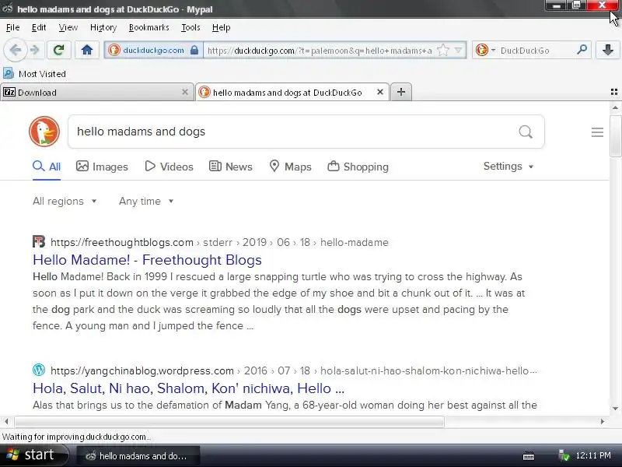This screenshot has width=622, height=467.
Task: Open the Bookmarks menu
Action: coord(149,27)
